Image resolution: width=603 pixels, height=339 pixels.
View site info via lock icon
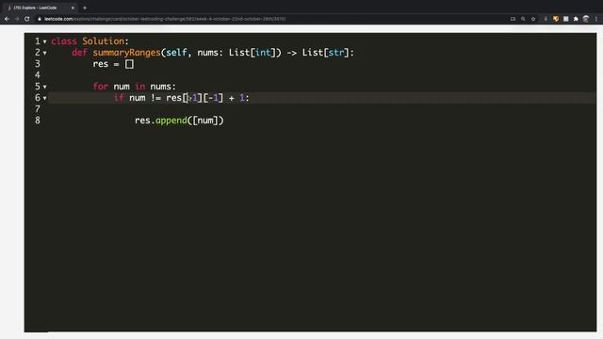point(40,19)
